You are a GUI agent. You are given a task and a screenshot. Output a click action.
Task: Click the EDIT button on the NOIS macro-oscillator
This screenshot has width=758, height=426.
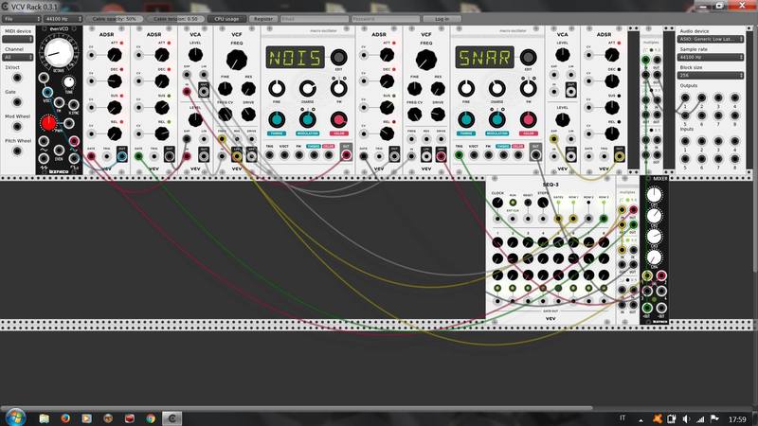point(339,59)
